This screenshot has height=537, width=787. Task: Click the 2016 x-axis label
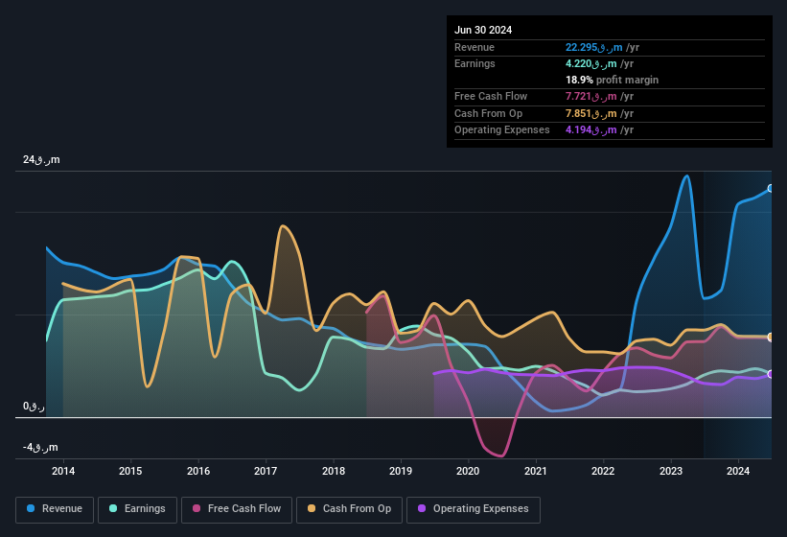pos(198,471)
